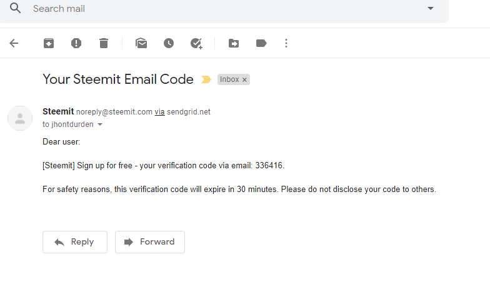Toggle the yellow importance marker
This screenshot has width=490, height=289.
206,79
